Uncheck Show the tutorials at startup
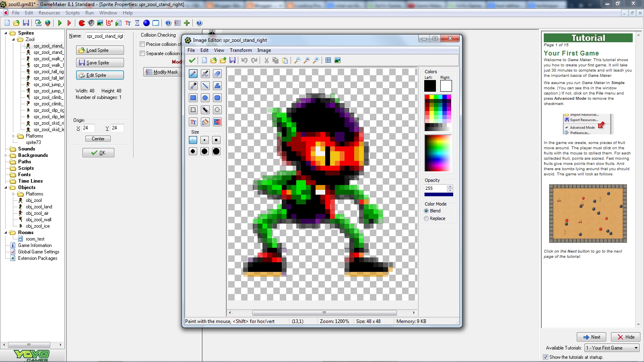Image resolution: width=644 pixels, height=362 pixels. [x=546, y=357]
